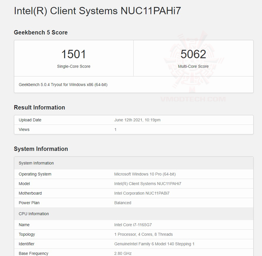Click the Motherboard row label
This screenshot has height=256, width=262.
[x=30, y=193]
